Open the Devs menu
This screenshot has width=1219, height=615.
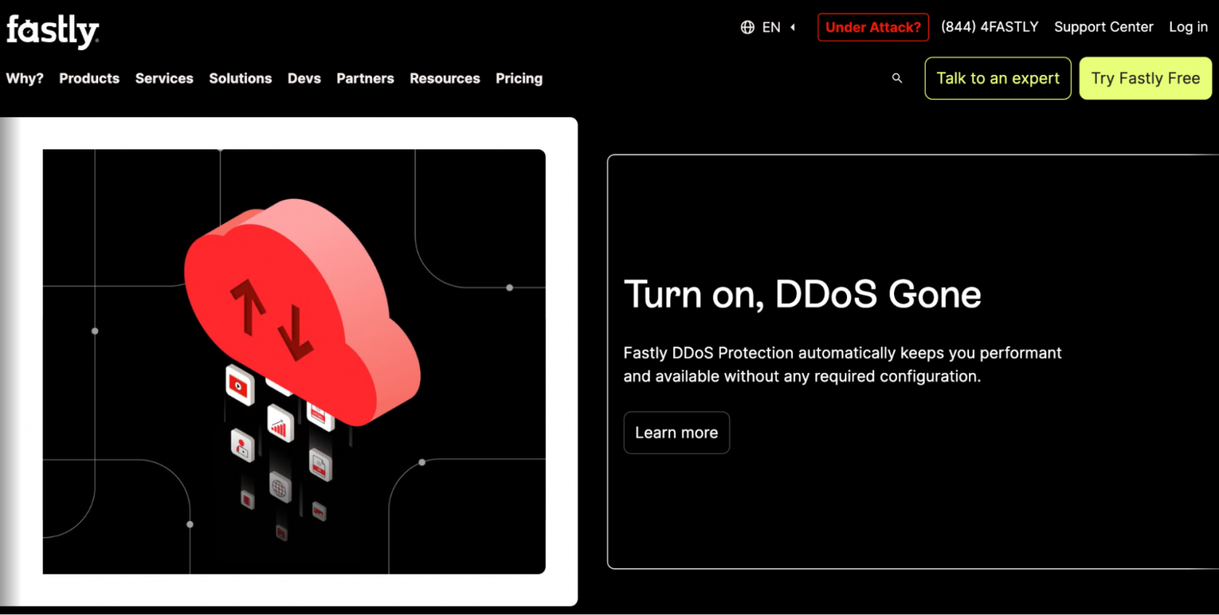(x=304, y=78)
